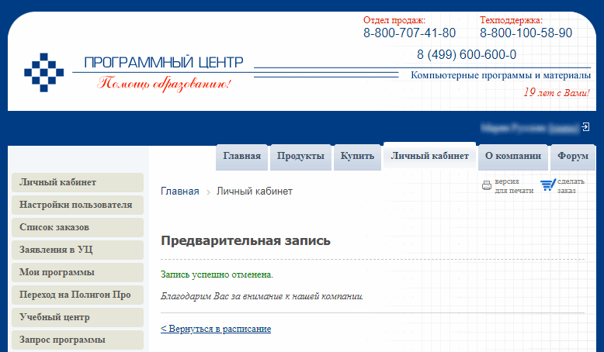604x352 pixels.
Task: Open Заявления в УЦ sidebar item
Action: pos(77,250)
